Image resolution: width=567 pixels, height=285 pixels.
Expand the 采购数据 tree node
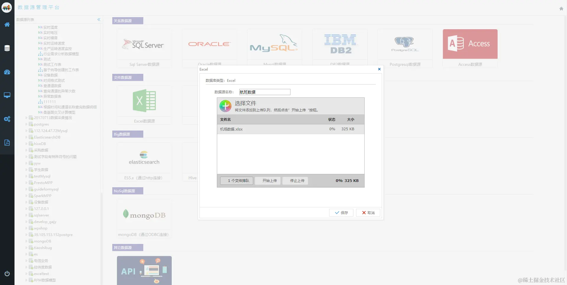point(26,150)
